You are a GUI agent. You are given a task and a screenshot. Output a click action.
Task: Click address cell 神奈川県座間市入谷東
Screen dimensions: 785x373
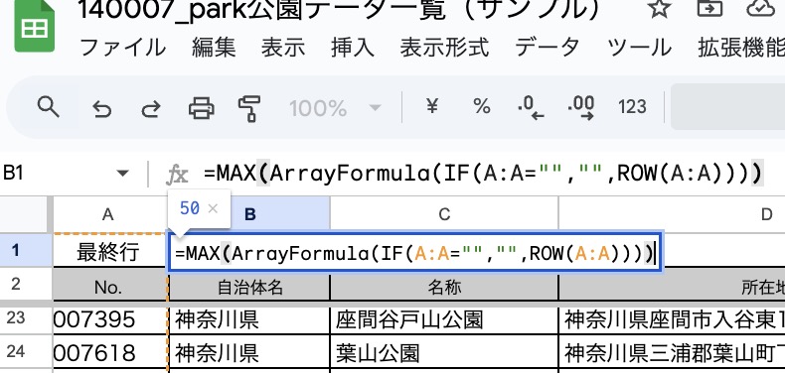click(672, 320)
